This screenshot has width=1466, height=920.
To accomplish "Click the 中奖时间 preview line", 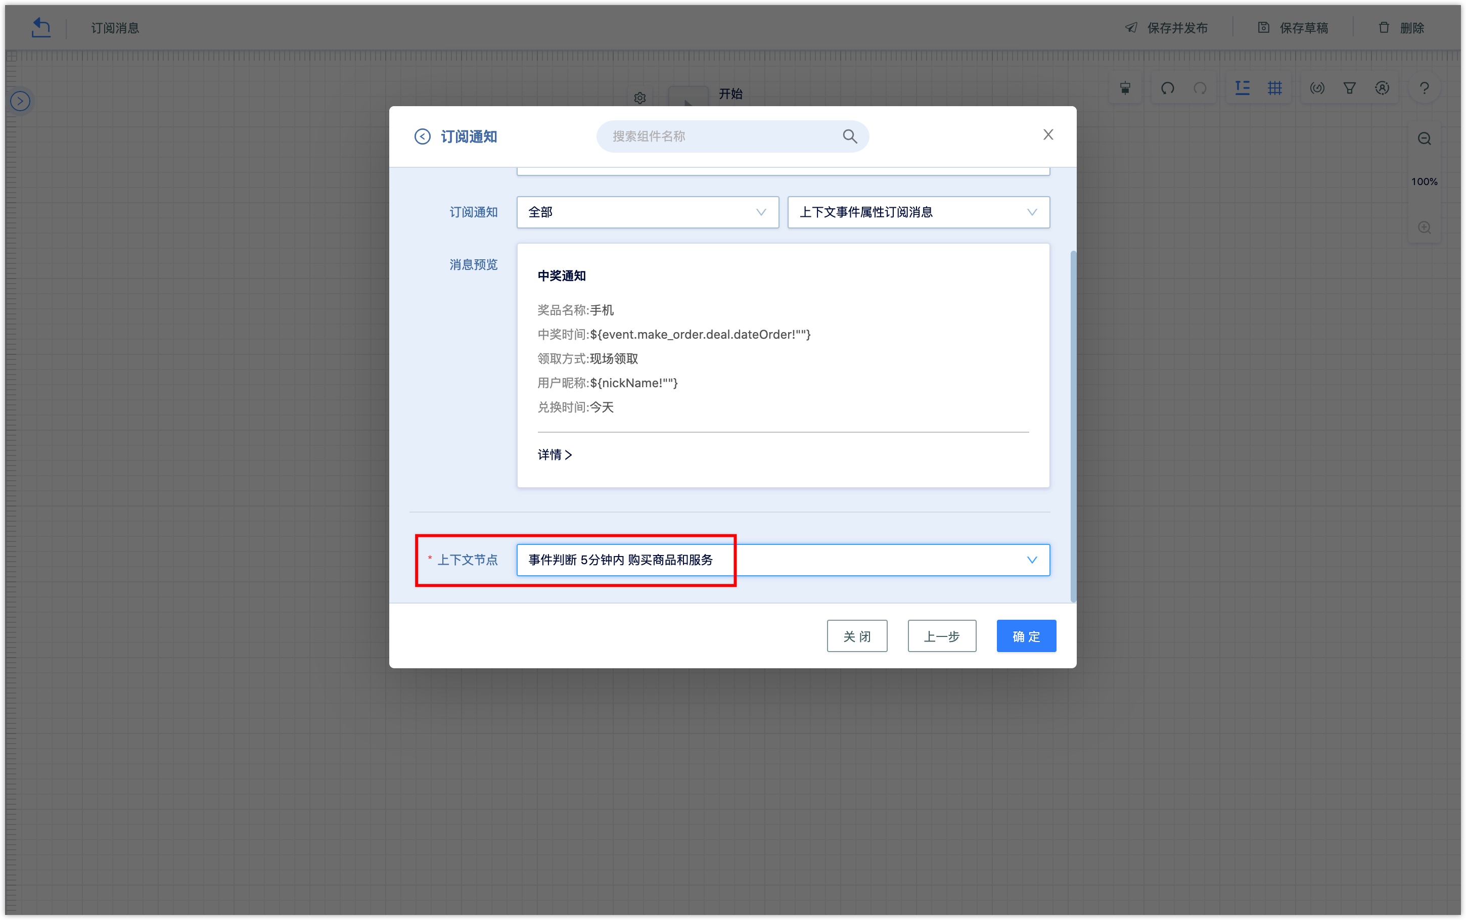I will 673,335.
